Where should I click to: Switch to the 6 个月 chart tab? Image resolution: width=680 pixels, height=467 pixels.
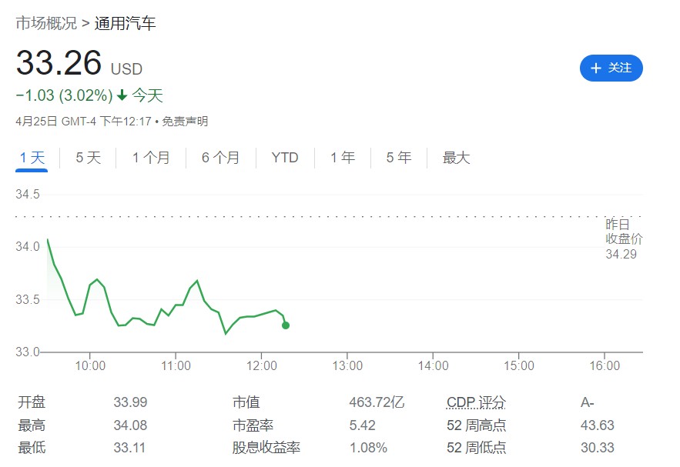click(x=221, y=158)
